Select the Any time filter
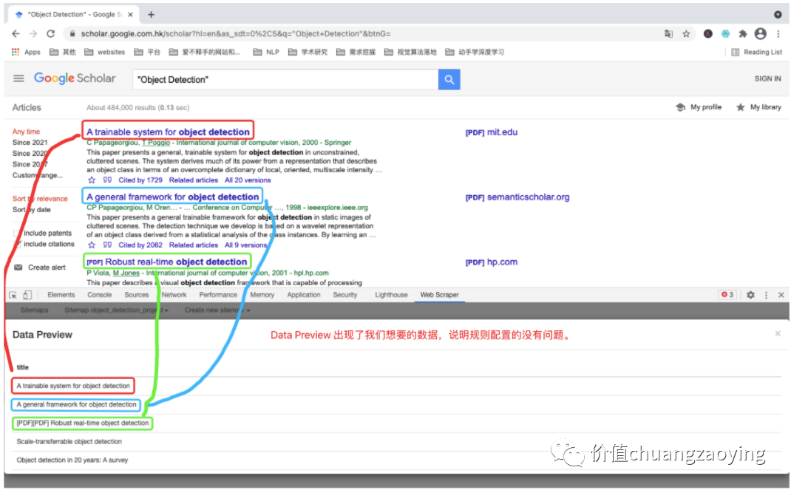791x490 pixels. pos(26,132)
